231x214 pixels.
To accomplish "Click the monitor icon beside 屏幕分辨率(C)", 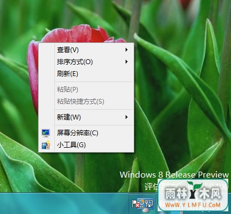I will coord(46,133).
